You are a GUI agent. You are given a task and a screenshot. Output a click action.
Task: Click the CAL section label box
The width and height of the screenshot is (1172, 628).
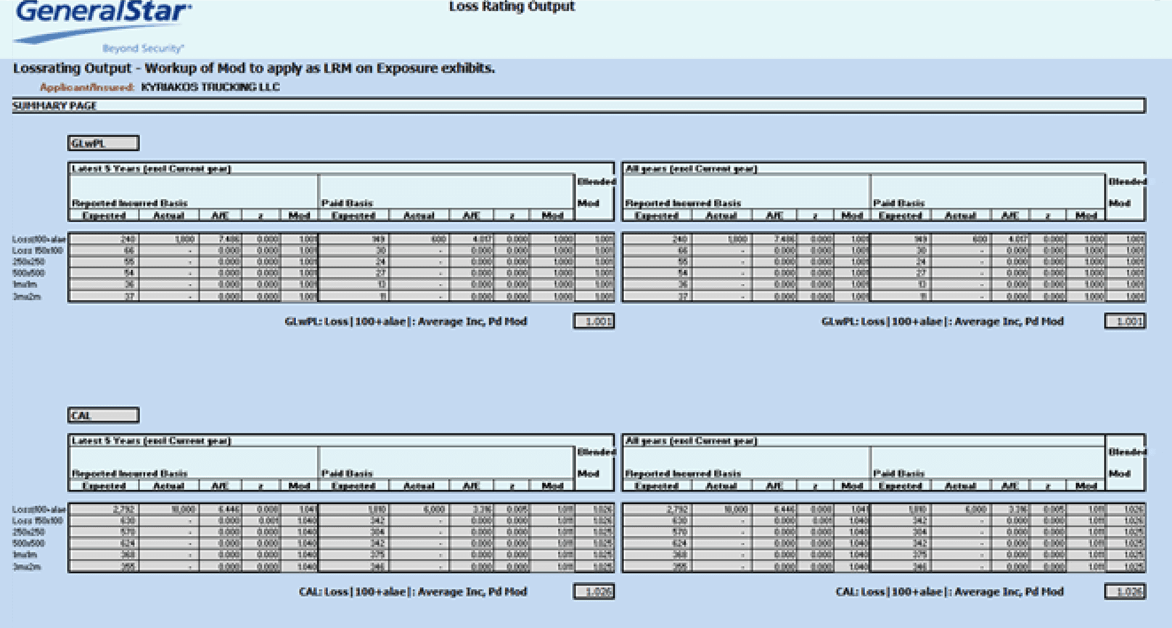point(103,415)
